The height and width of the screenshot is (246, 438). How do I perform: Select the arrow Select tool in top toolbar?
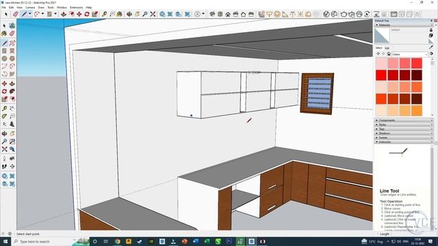tap(6, 14)
